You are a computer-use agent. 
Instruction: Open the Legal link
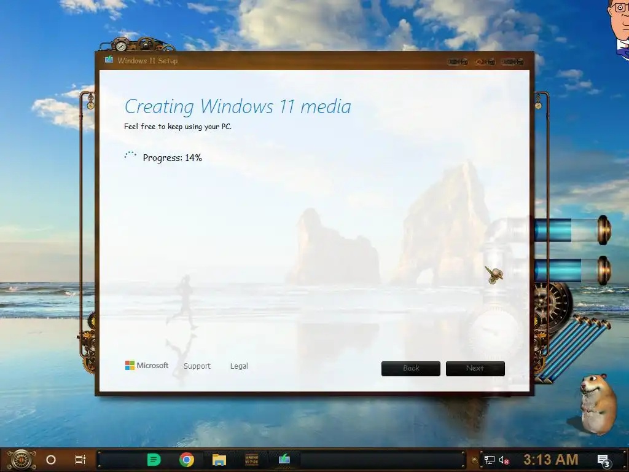point(239,366)
